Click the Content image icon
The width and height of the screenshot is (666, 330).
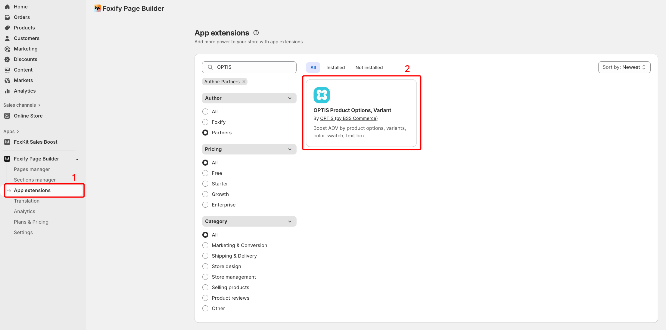pyautogui.click(x=7, y=70)
